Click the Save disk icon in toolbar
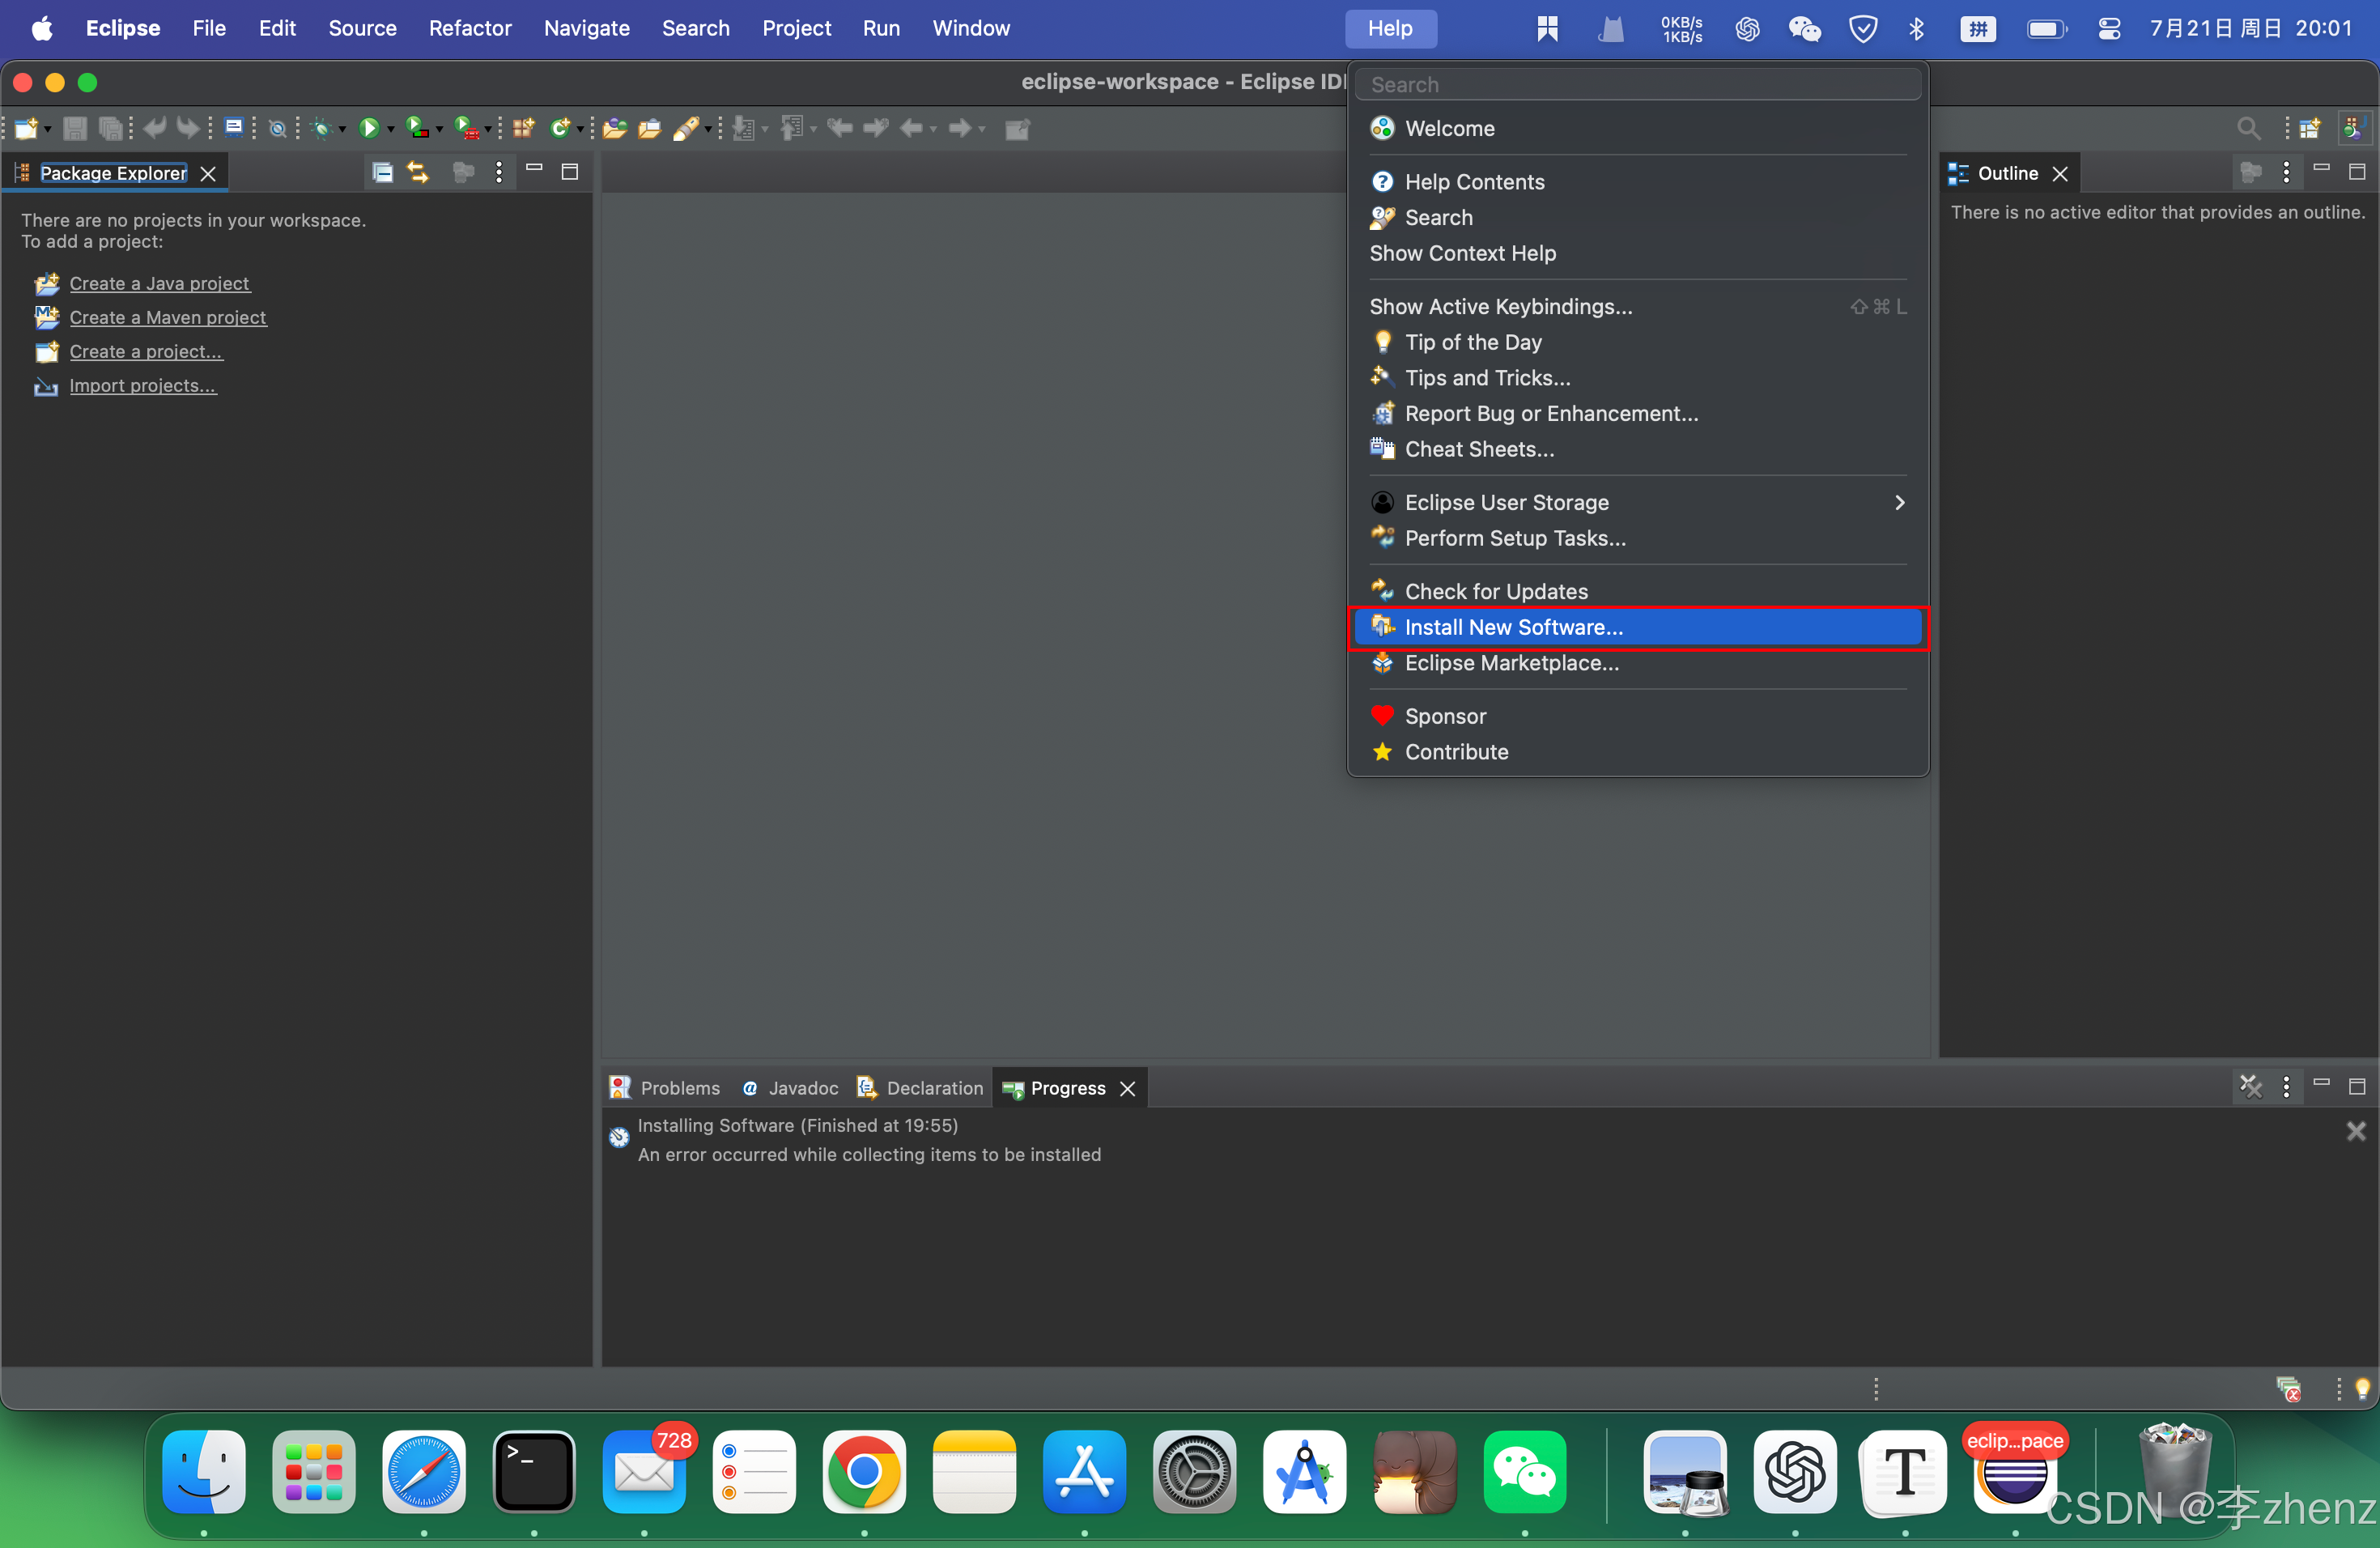 [x=75, y=128]
